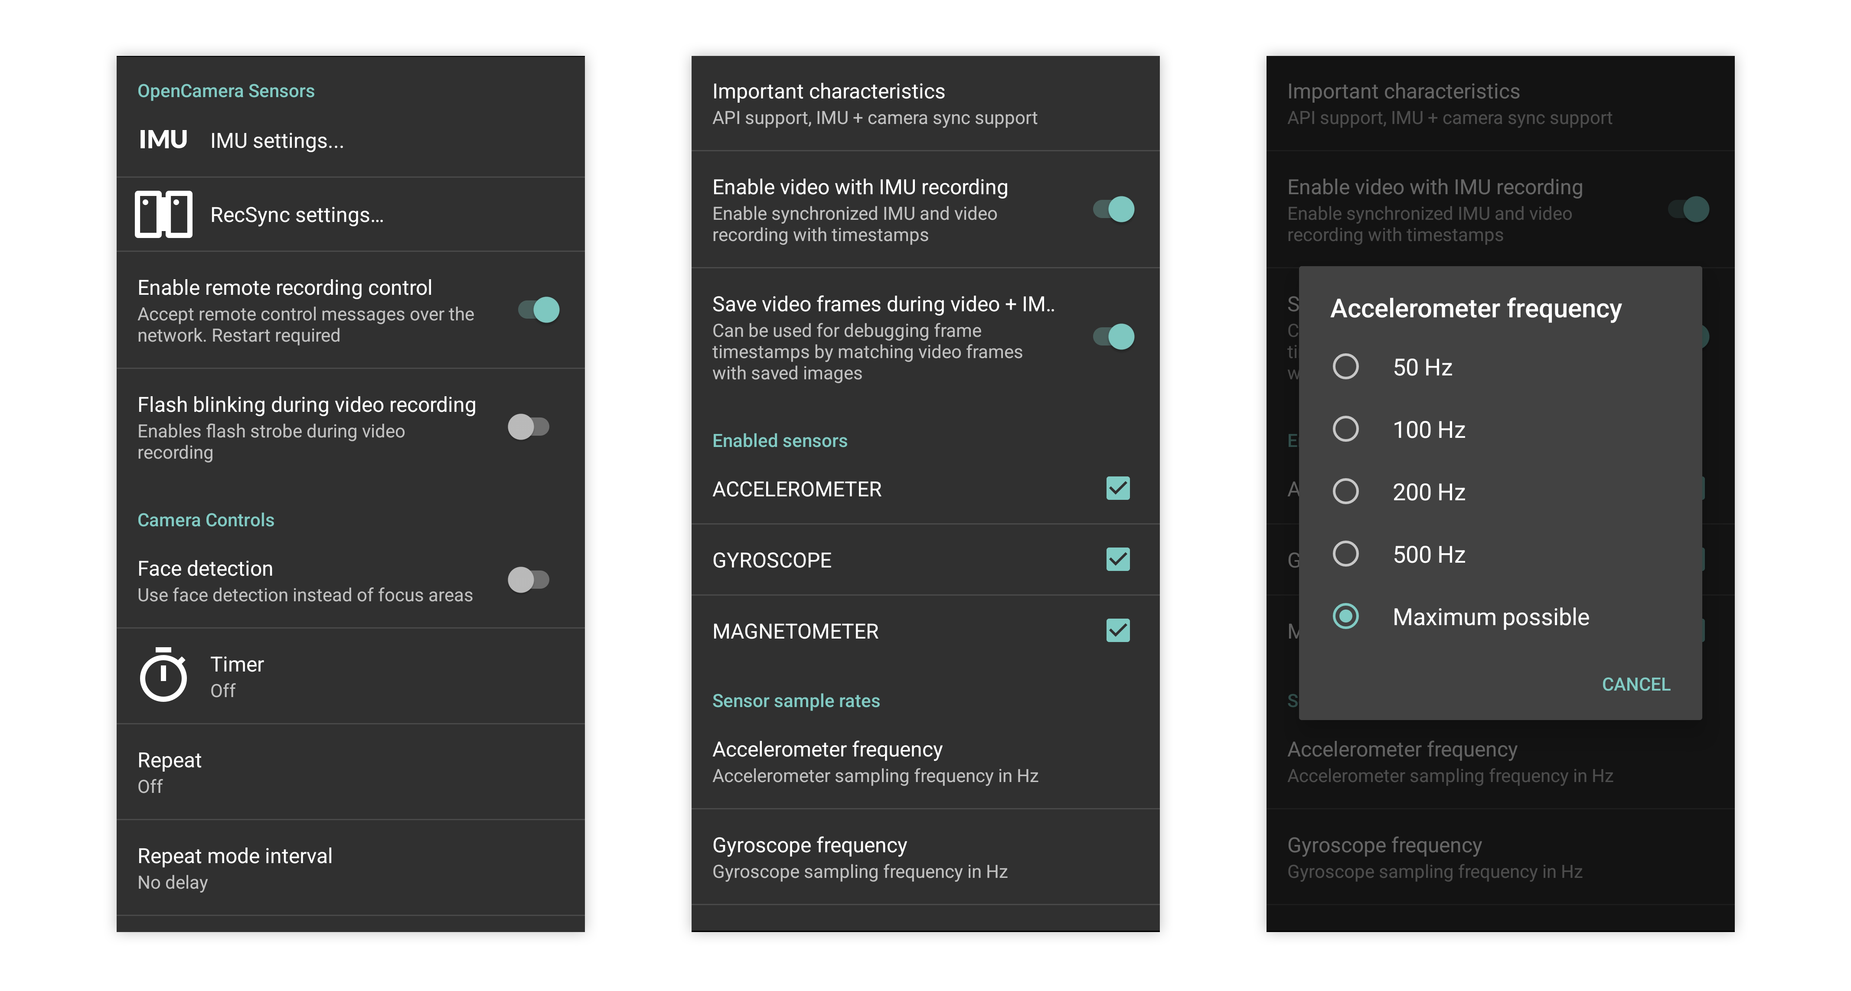Open Accelerometer frequency setting in middle panel
1851x991 pixels.
(875, 762)
